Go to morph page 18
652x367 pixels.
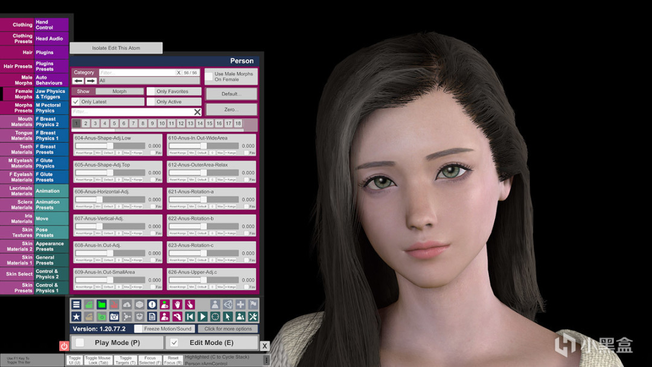pyautogui.click(x=238, y=124)
